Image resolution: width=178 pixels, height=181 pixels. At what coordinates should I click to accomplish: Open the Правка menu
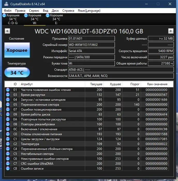tap(20, 11)
